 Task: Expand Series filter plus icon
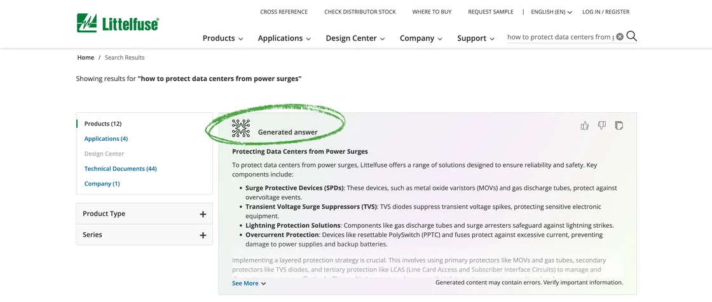[203, 235]
